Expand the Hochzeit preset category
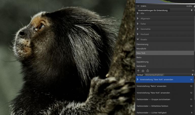This screenshot has width=195, height=115. point(138,34)
